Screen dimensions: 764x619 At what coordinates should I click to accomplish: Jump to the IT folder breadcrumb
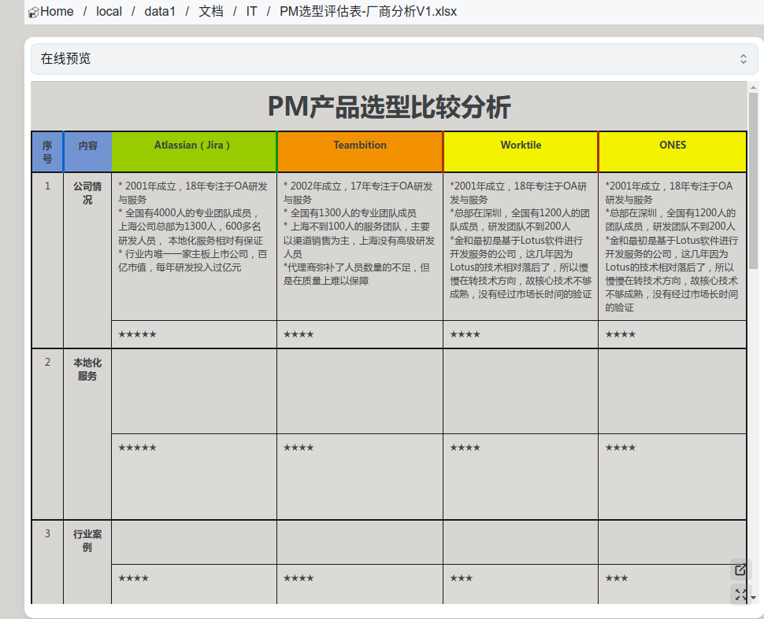[251, 12]
